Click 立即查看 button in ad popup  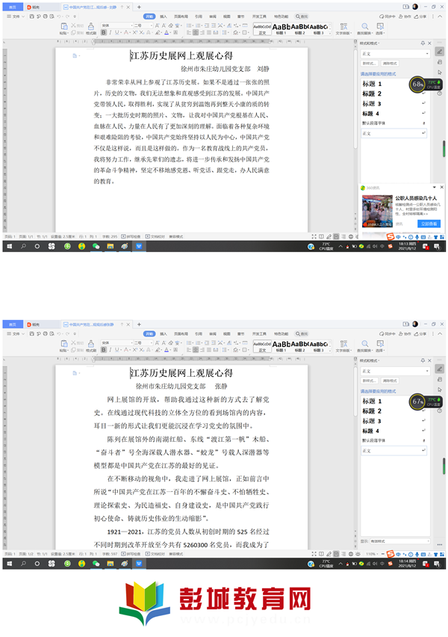(429, 224)
